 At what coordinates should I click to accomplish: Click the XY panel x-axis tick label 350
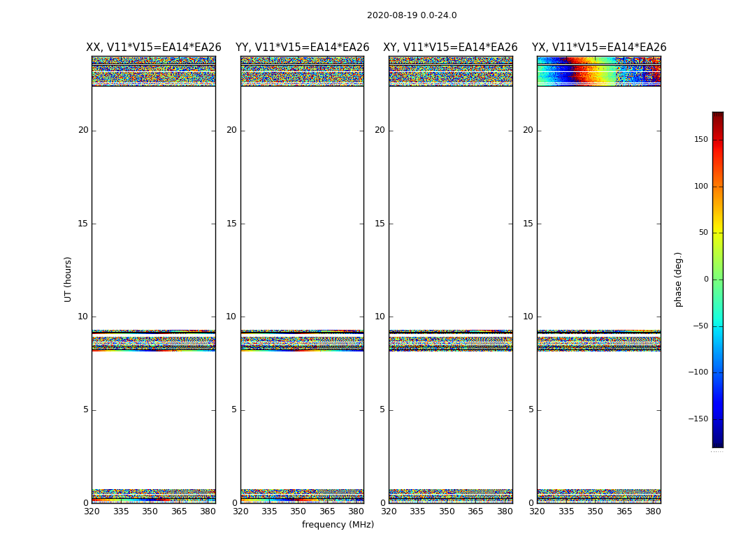pos(447,511)
